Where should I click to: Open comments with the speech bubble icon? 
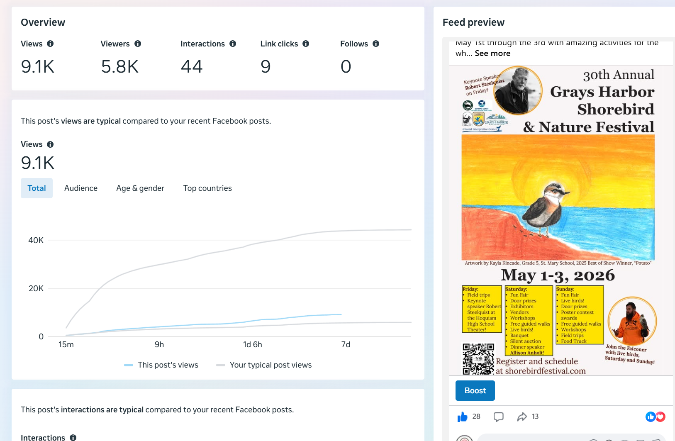click(x=498, y=417)
